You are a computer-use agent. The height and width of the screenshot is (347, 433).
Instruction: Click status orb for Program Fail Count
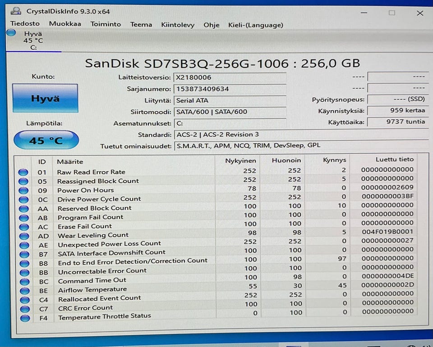[x=24, y=218]
